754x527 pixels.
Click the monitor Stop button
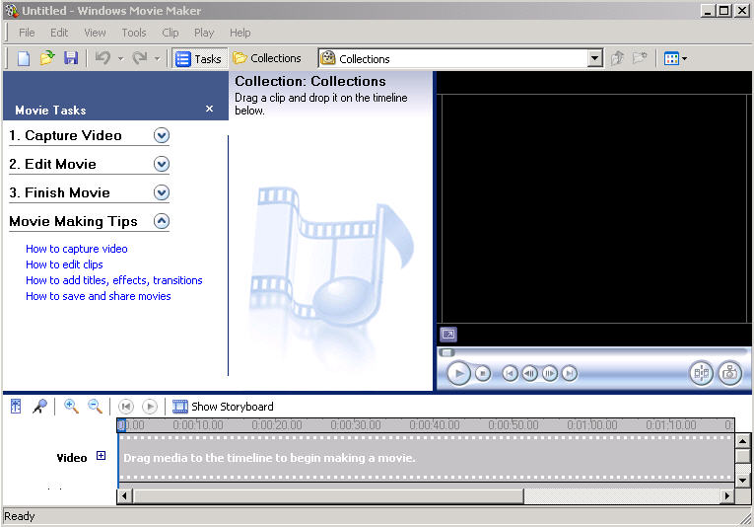click(x=483, y=373)
